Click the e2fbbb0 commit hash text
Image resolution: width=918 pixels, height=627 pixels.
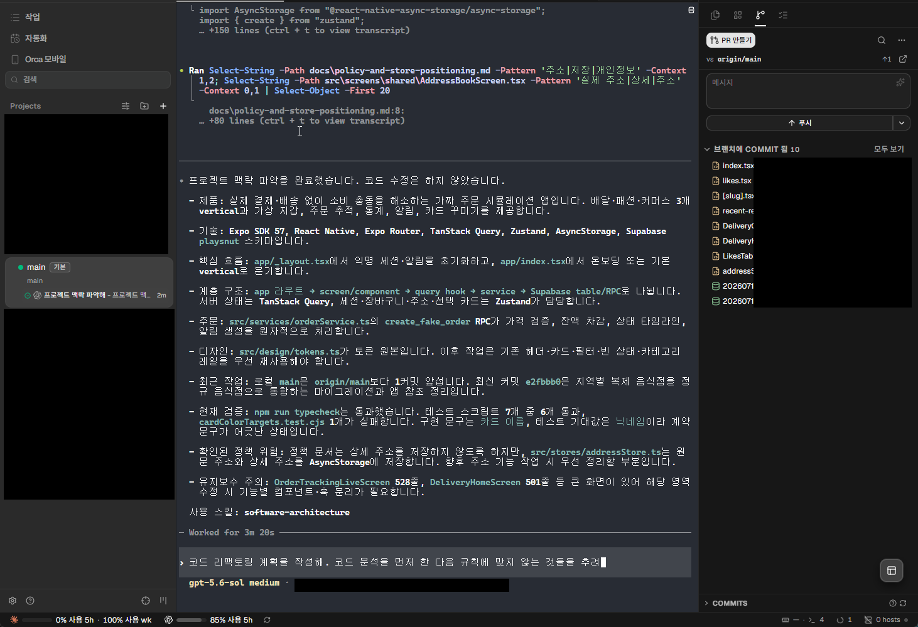tap(543, 382)
